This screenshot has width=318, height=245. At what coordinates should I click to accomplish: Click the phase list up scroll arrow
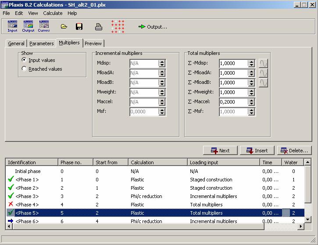pos(307,162)
